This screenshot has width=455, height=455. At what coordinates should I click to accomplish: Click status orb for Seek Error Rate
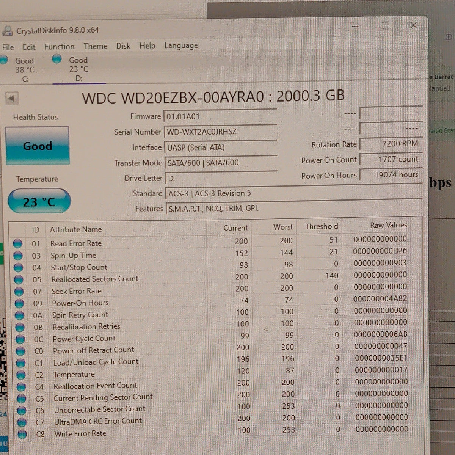coord(19,292)
